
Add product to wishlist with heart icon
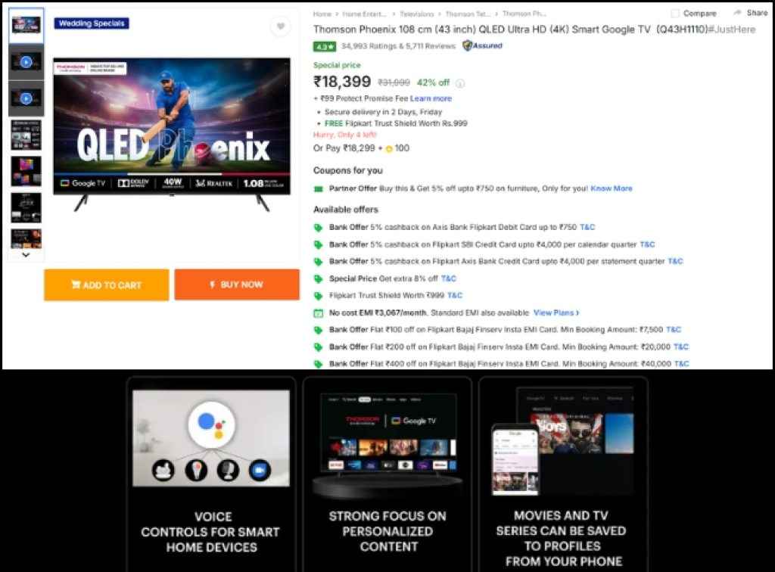click(280, 27)
